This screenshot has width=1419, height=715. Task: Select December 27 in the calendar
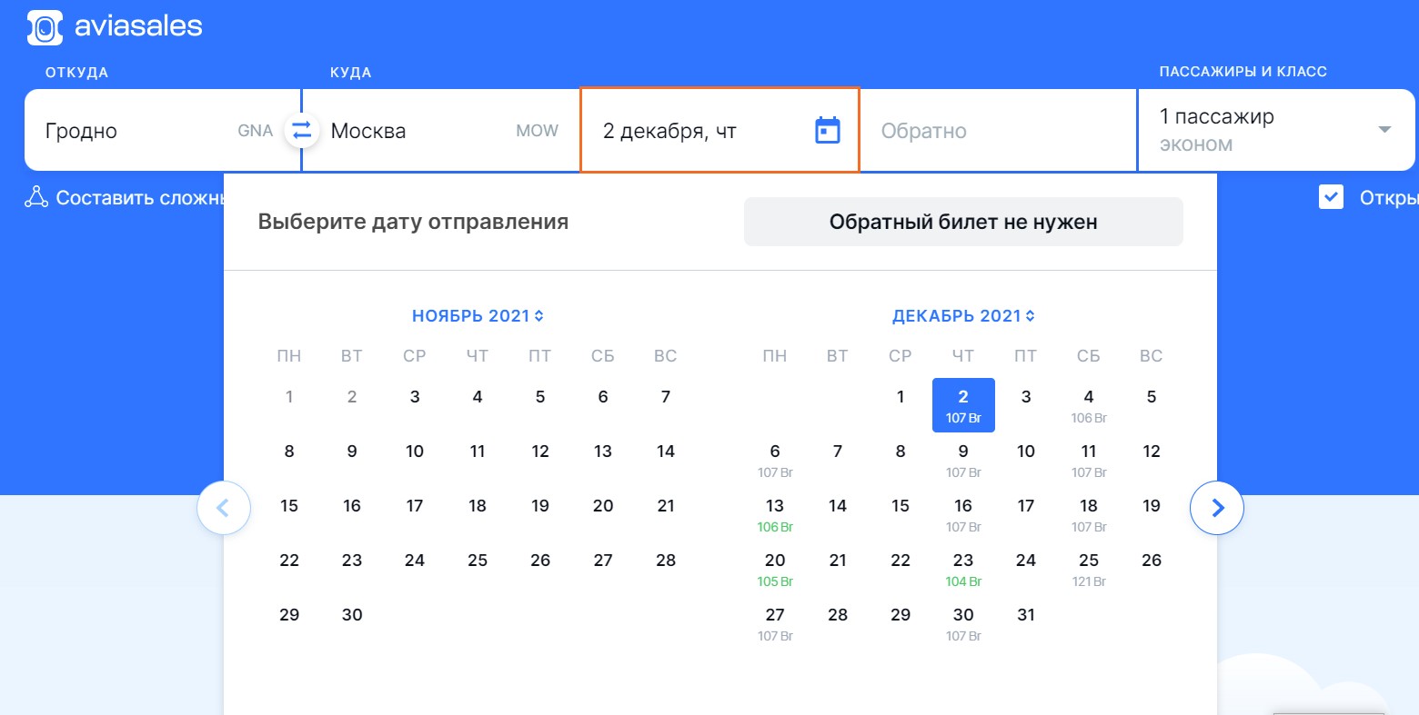[775, 623]
